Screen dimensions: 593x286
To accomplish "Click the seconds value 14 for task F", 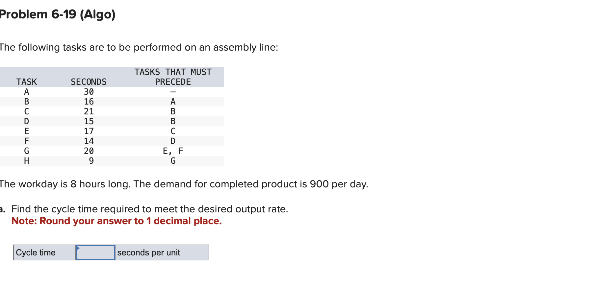I will (89, 141).
